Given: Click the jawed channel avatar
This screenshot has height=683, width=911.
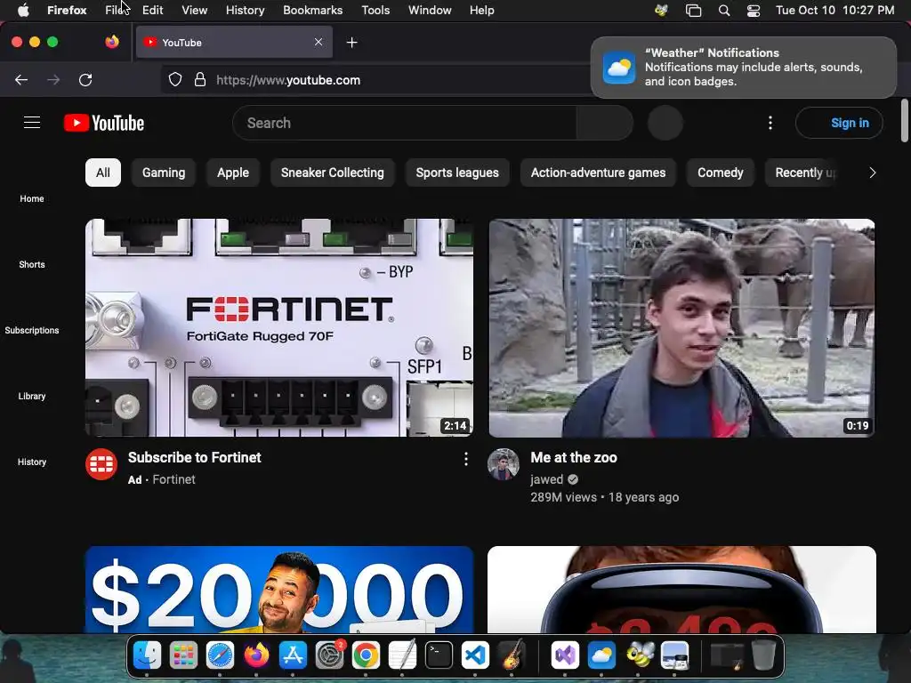Looking at the screenshot, I should click(504, 464).
